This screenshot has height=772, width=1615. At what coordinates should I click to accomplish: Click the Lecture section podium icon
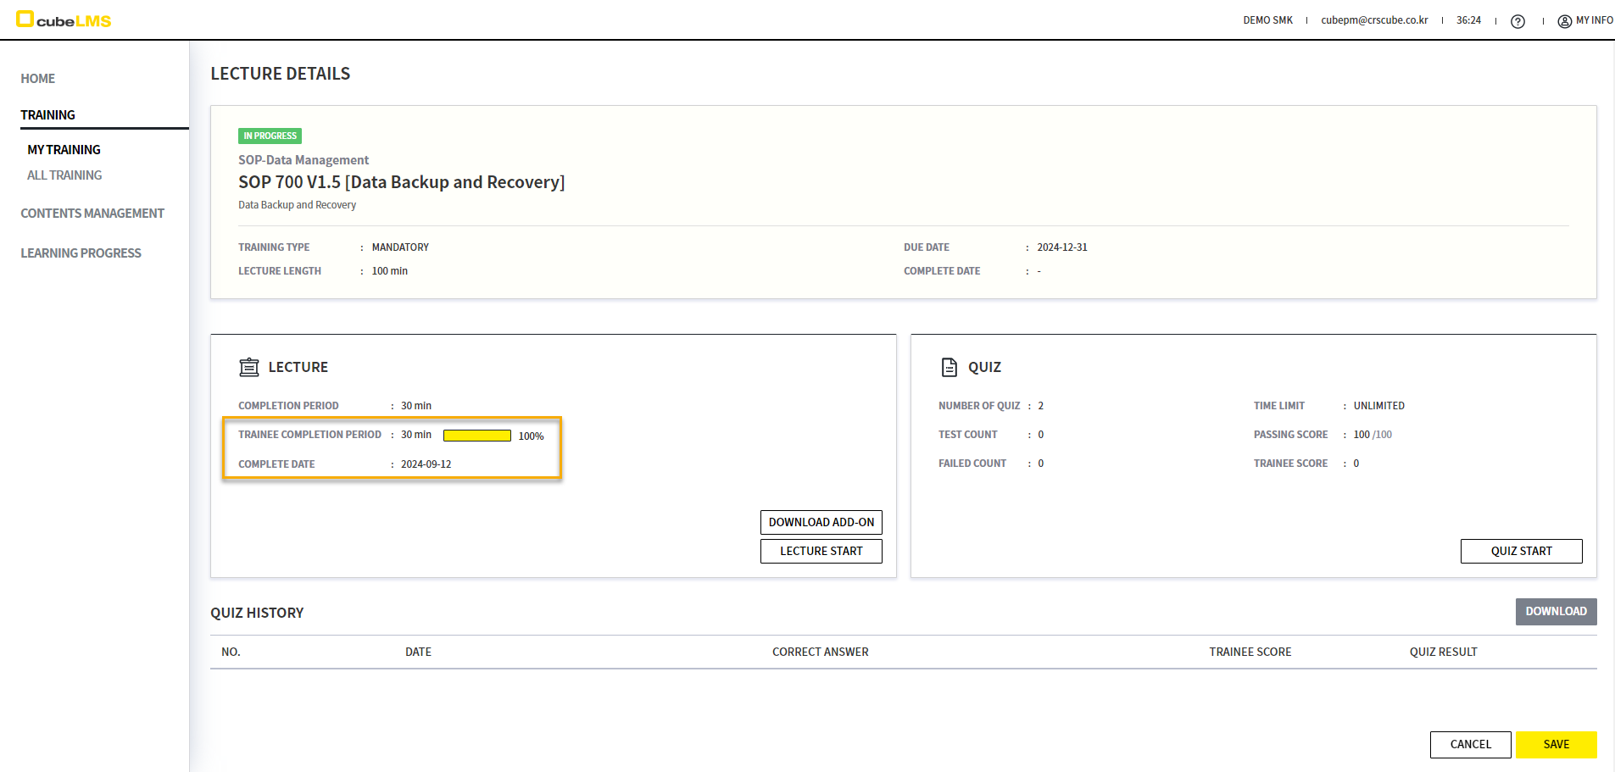(x=249, y=367)
